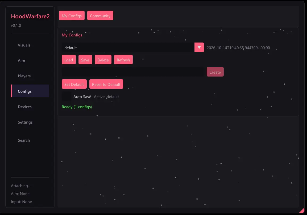The height and width of the screenshot is (215, 307).
Task: Click the Set Default button
Action: coord(74,84)
